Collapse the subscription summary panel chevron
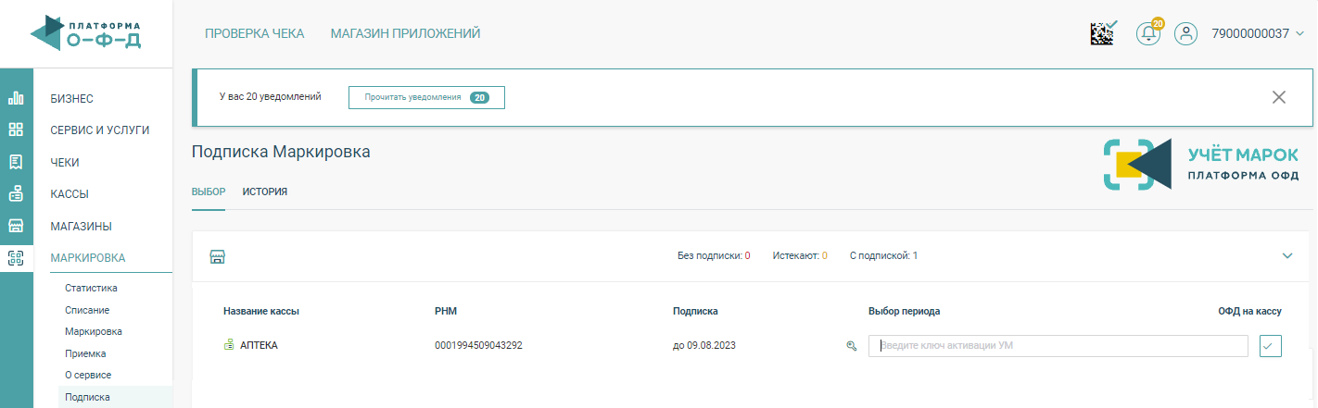 coord(1287,256)
